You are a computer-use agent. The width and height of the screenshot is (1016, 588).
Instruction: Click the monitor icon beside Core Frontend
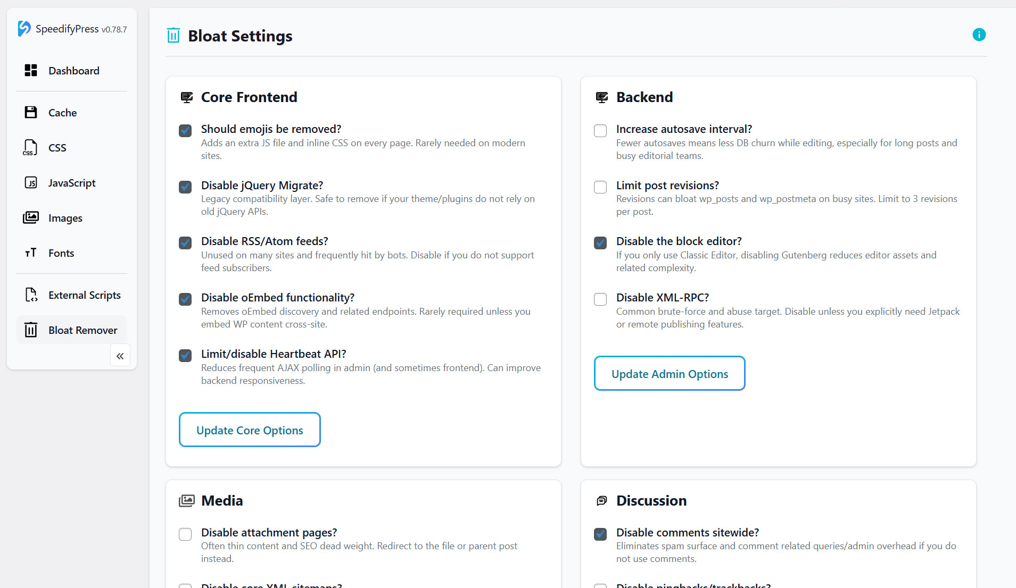[187, 97]
